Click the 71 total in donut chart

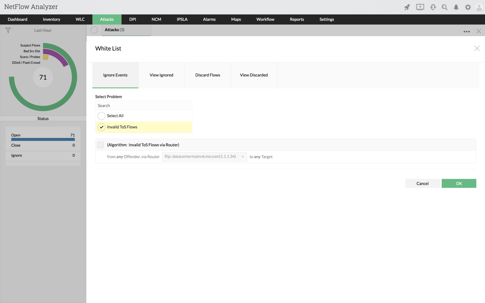43,77
